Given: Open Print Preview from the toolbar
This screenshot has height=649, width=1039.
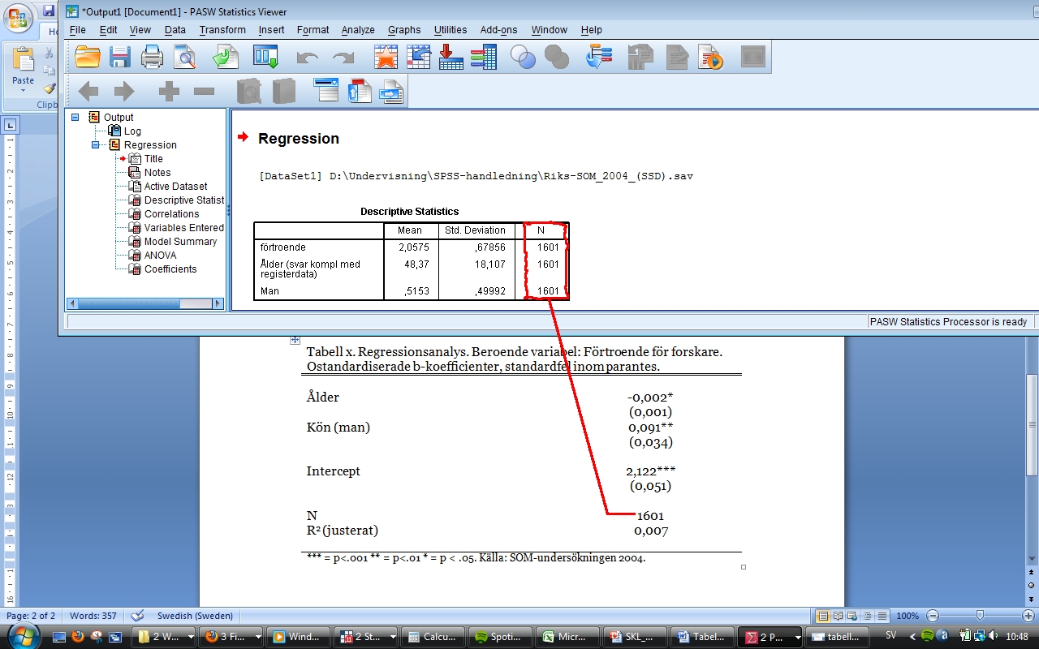Looking at the screenshot, I should point(186,57).
